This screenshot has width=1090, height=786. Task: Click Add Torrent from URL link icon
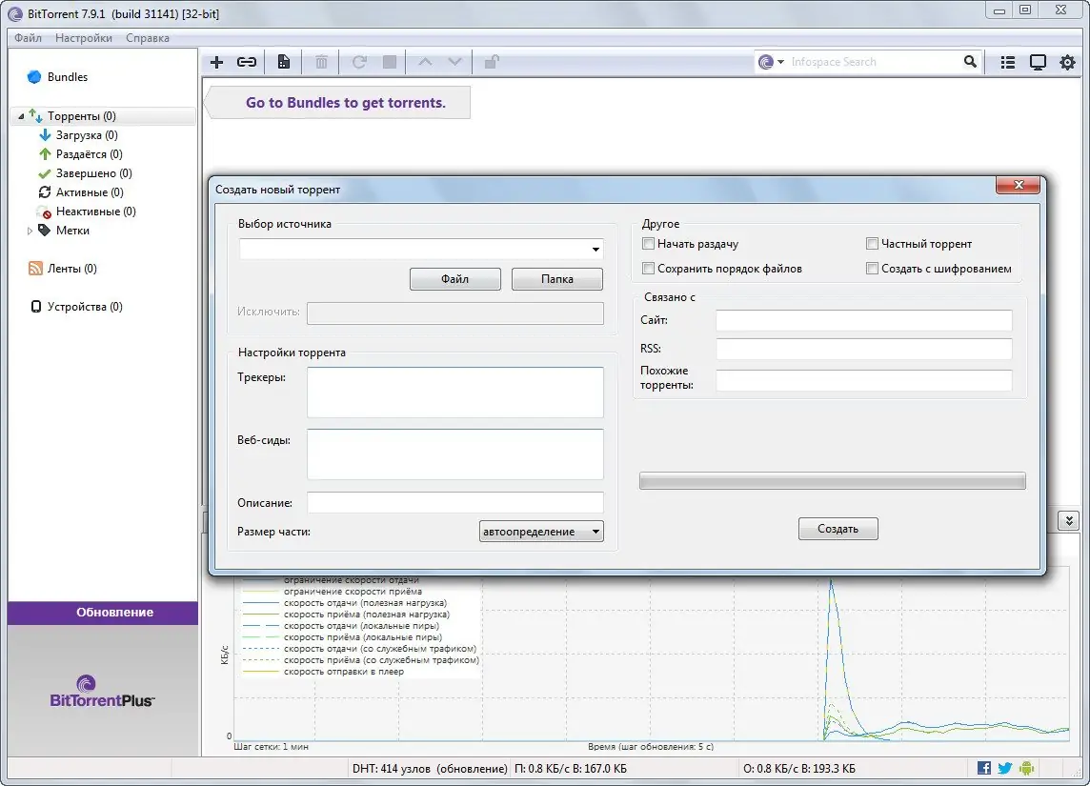247,63
